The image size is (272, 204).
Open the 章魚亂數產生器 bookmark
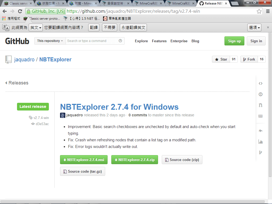pos(117,18)
